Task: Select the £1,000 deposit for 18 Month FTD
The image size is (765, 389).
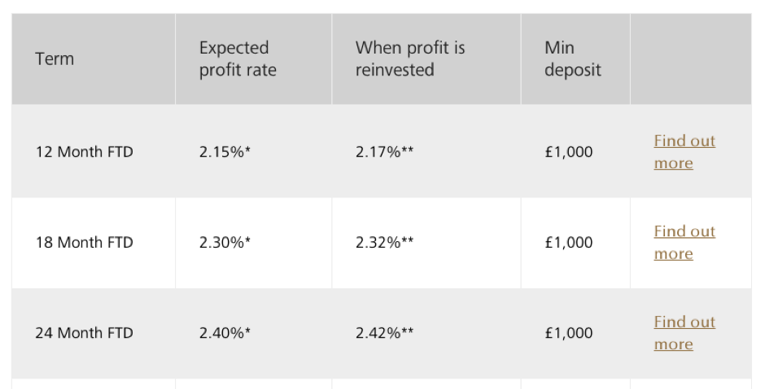Action: 569,243
